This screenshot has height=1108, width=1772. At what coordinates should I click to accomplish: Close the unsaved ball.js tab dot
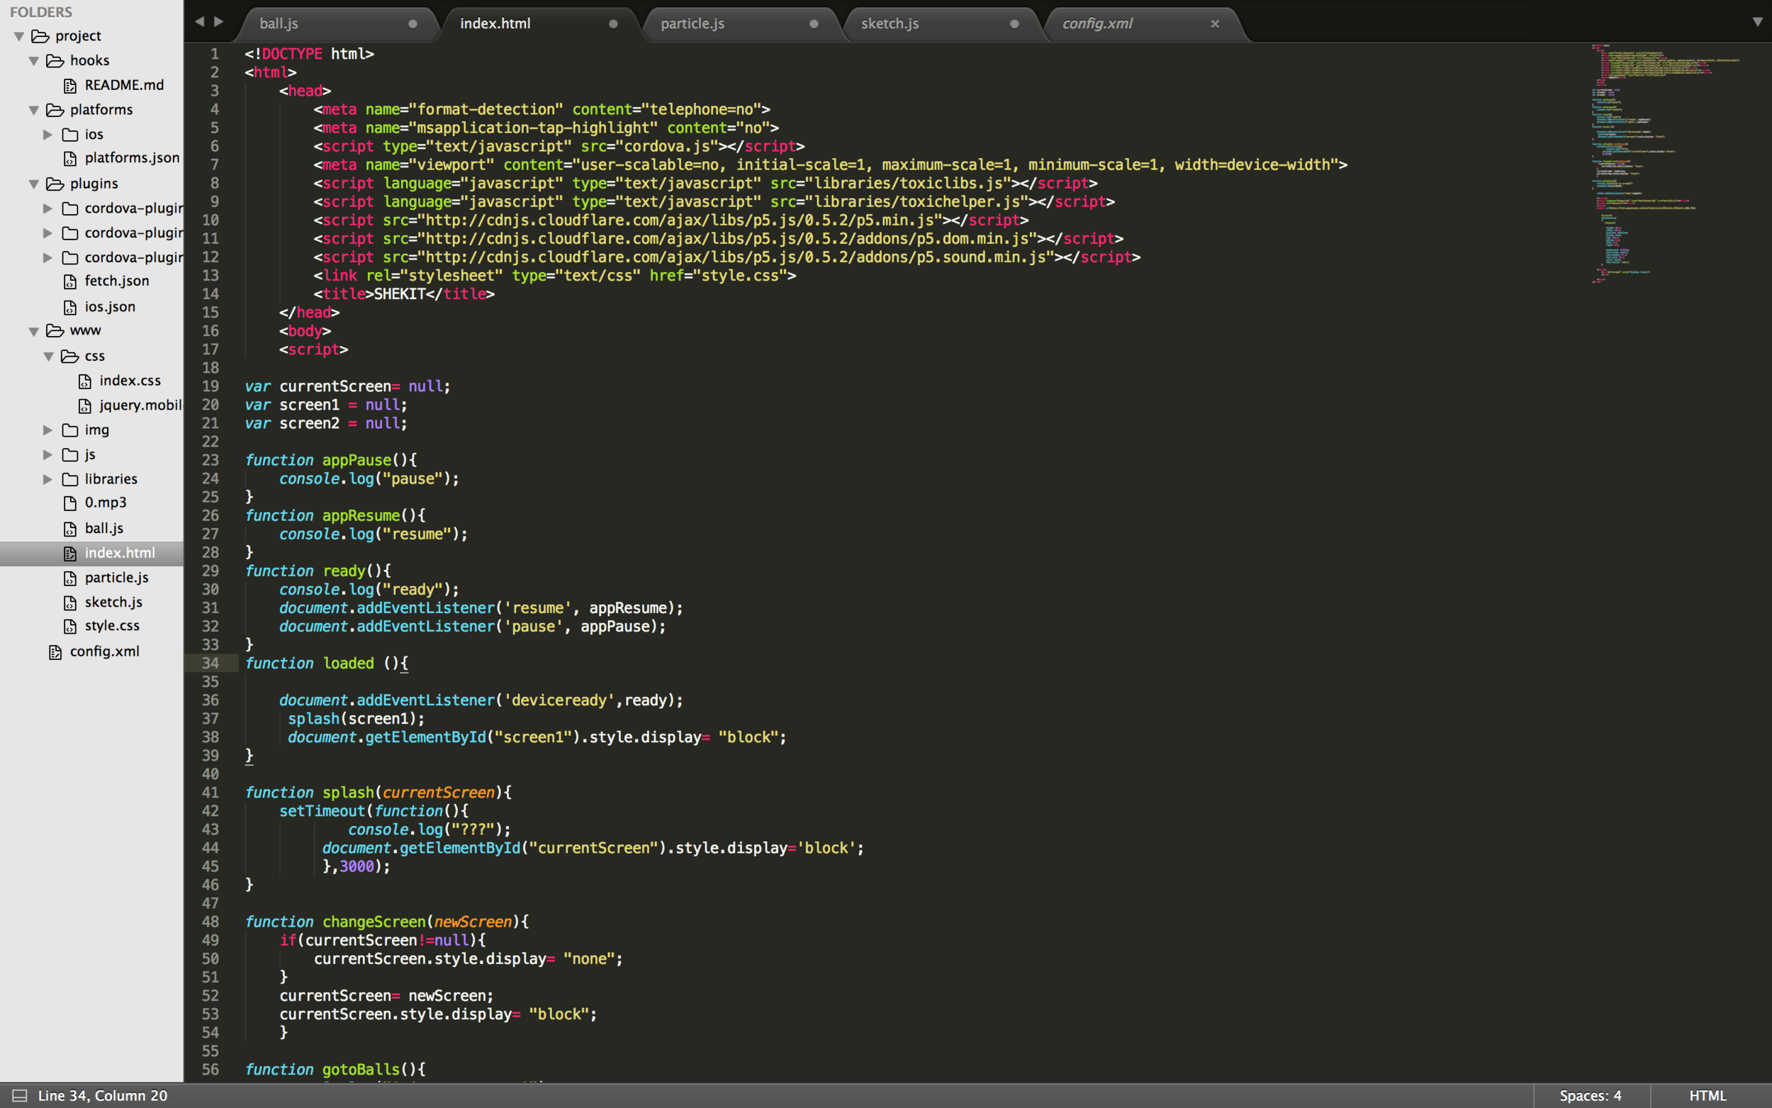coord(413,23)
